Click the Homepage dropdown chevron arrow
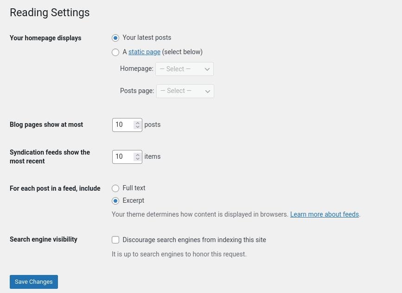The width and height of the screenshot is (402, 293). click(x=207, y=69)
